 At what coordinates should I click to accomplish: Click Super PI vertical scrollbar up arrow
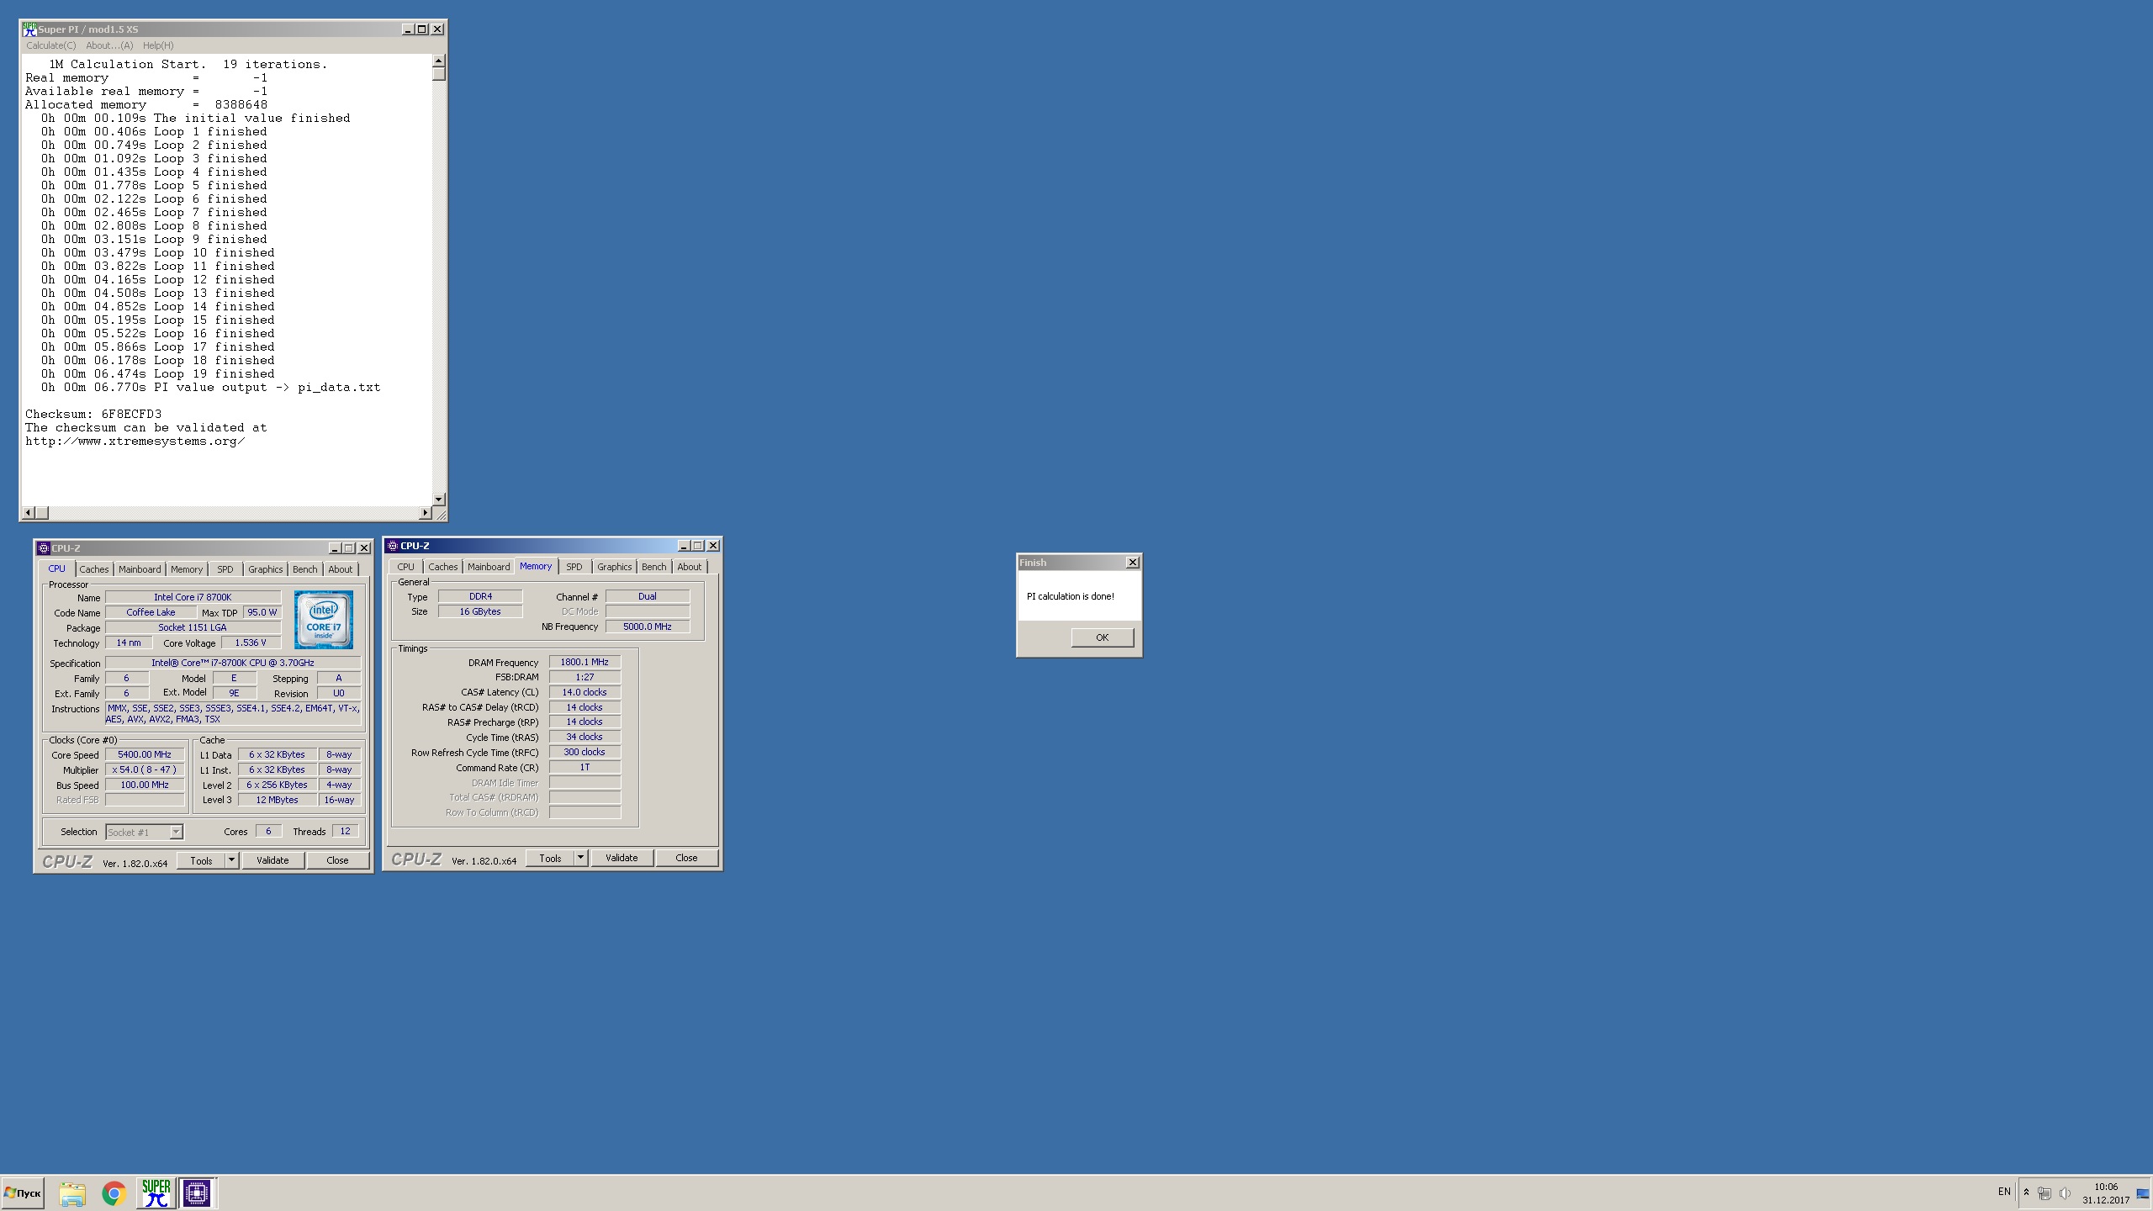click(x=438, y=61)
